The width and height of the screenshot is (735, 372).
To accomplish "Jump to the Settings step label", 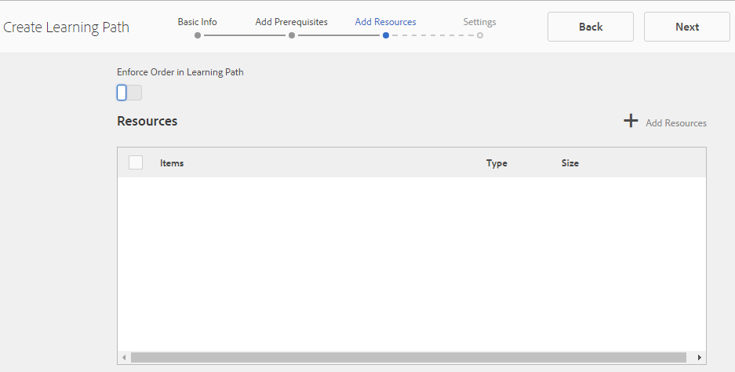I will 479,21.
